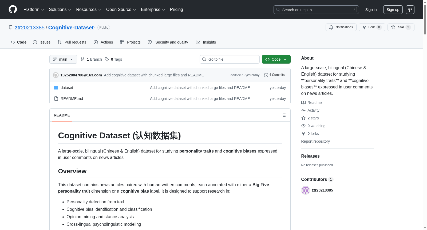The width and height of the screenshot is (427, 230).
Task: Click the Public visibility badge
Action: tap(104, 28)
